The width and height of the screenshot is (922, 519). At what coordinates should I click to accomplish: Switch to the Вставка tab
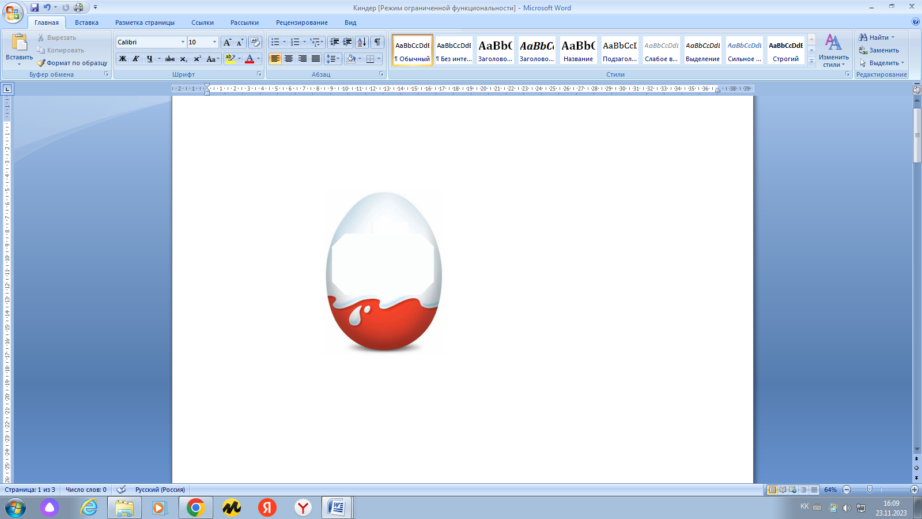86,22
